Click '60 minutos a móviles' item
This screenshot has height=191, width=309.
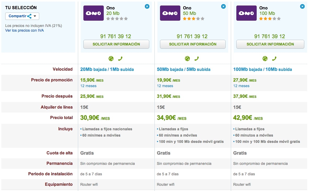click(x=254, y=135)
